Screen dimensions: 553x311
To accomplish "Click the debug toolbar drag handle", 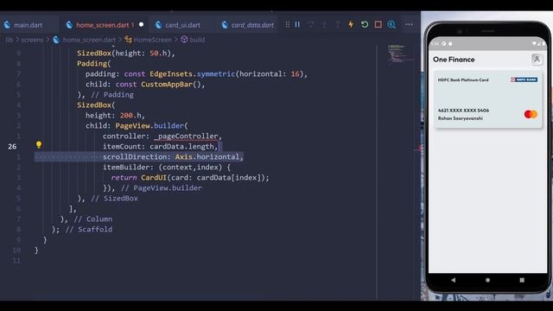I will point(288,24).
